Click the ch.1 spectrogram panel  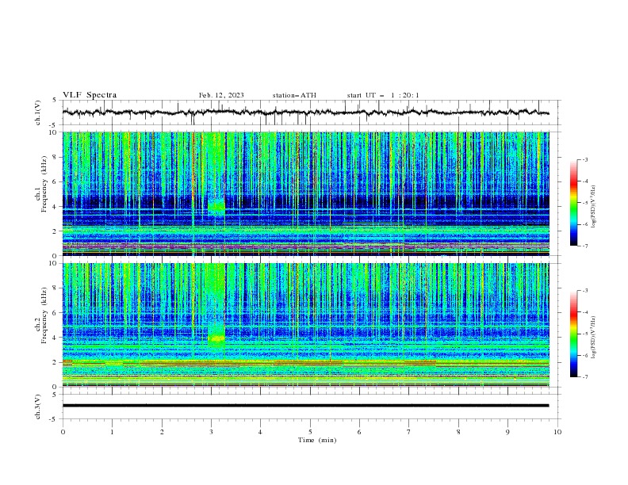click(305, 193)
